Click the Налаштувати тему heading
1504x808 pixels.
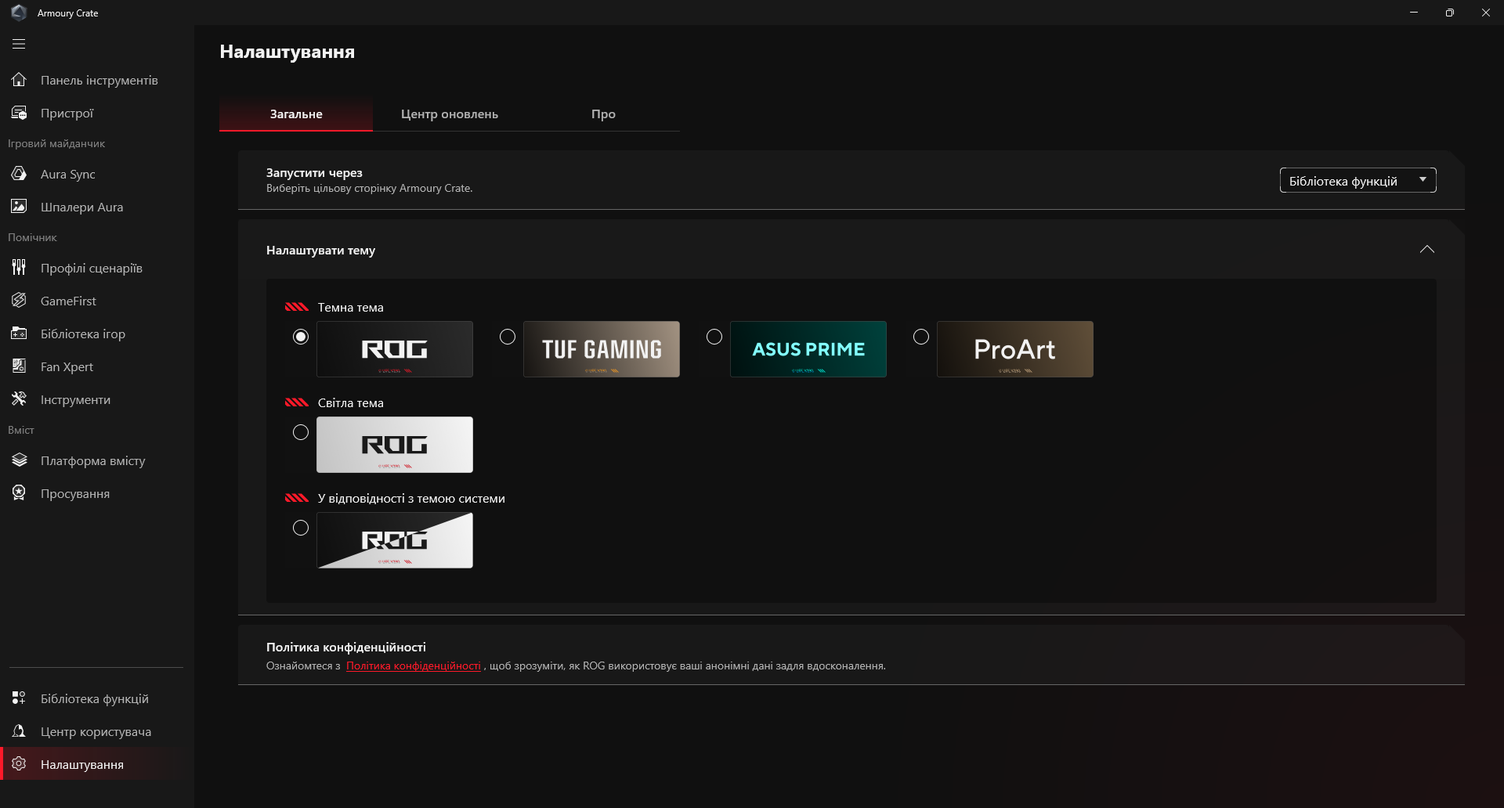point(321,251)
